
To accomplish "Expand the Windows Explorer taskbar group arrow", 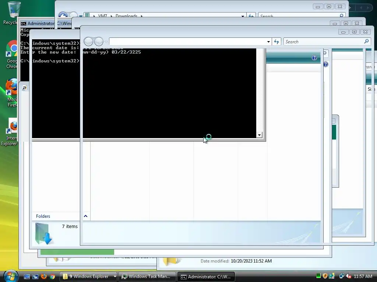I will 115,276.
